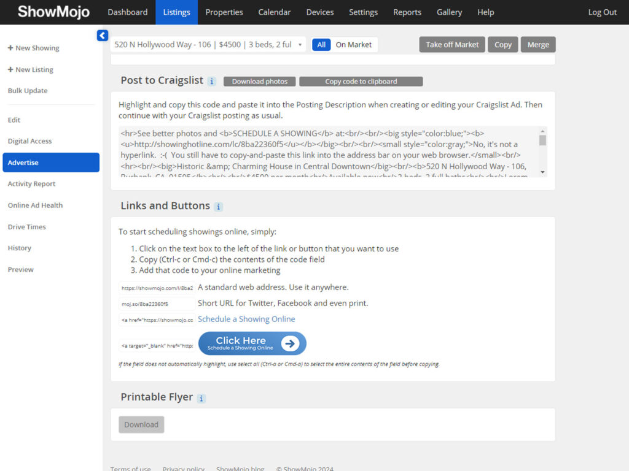Switch filter to 'On Market' listings
The image size is (629, 471).
coord(354,45)
